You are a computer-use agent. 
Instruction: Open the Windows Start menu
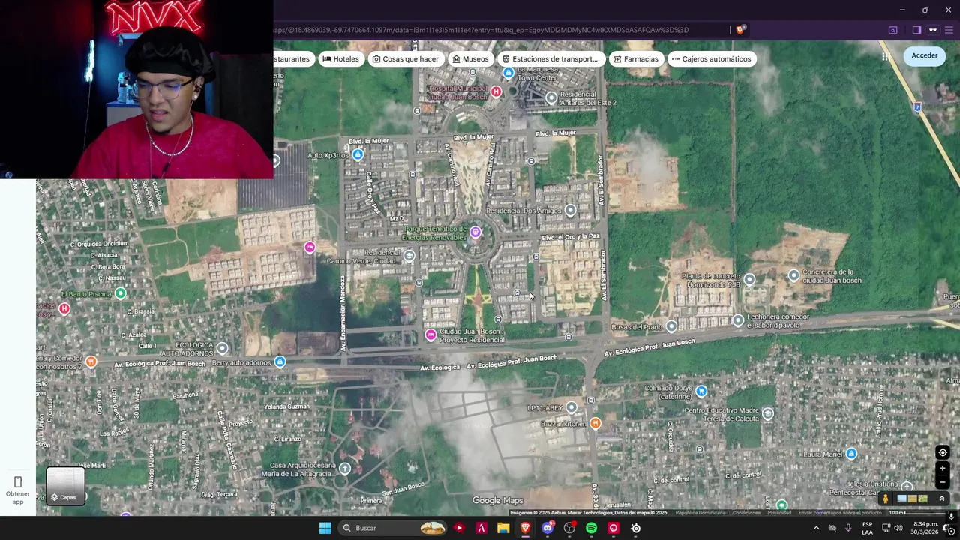pos(325,528)
